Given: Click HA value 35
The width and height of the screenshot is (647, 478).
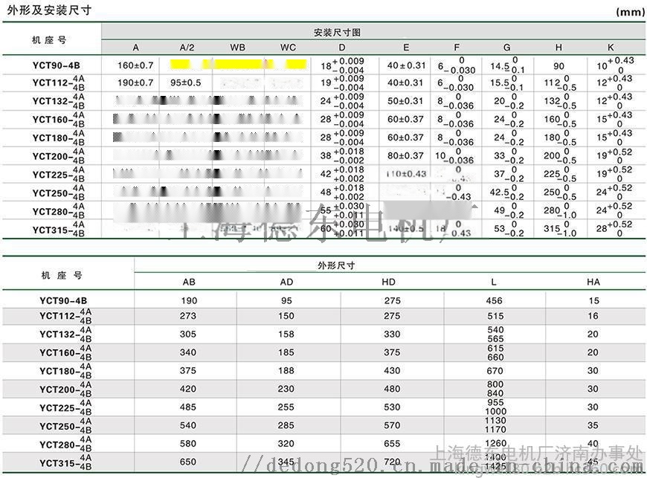Looking at the screenshot, I should point(593,425).
